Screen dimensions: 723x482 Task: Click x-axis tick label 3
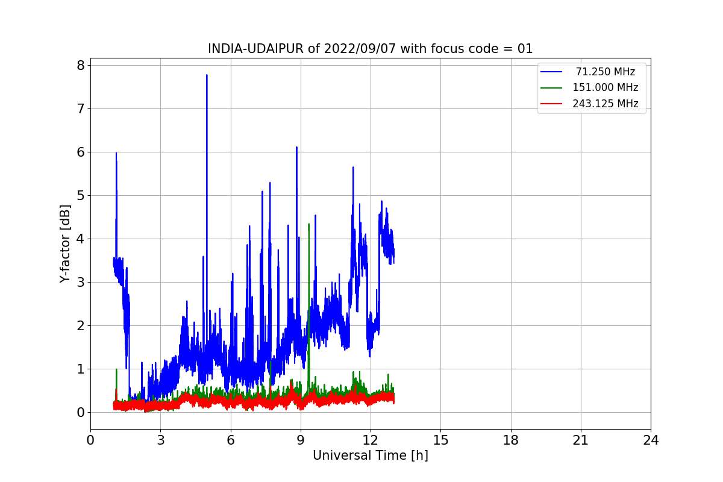pos(160,440)
